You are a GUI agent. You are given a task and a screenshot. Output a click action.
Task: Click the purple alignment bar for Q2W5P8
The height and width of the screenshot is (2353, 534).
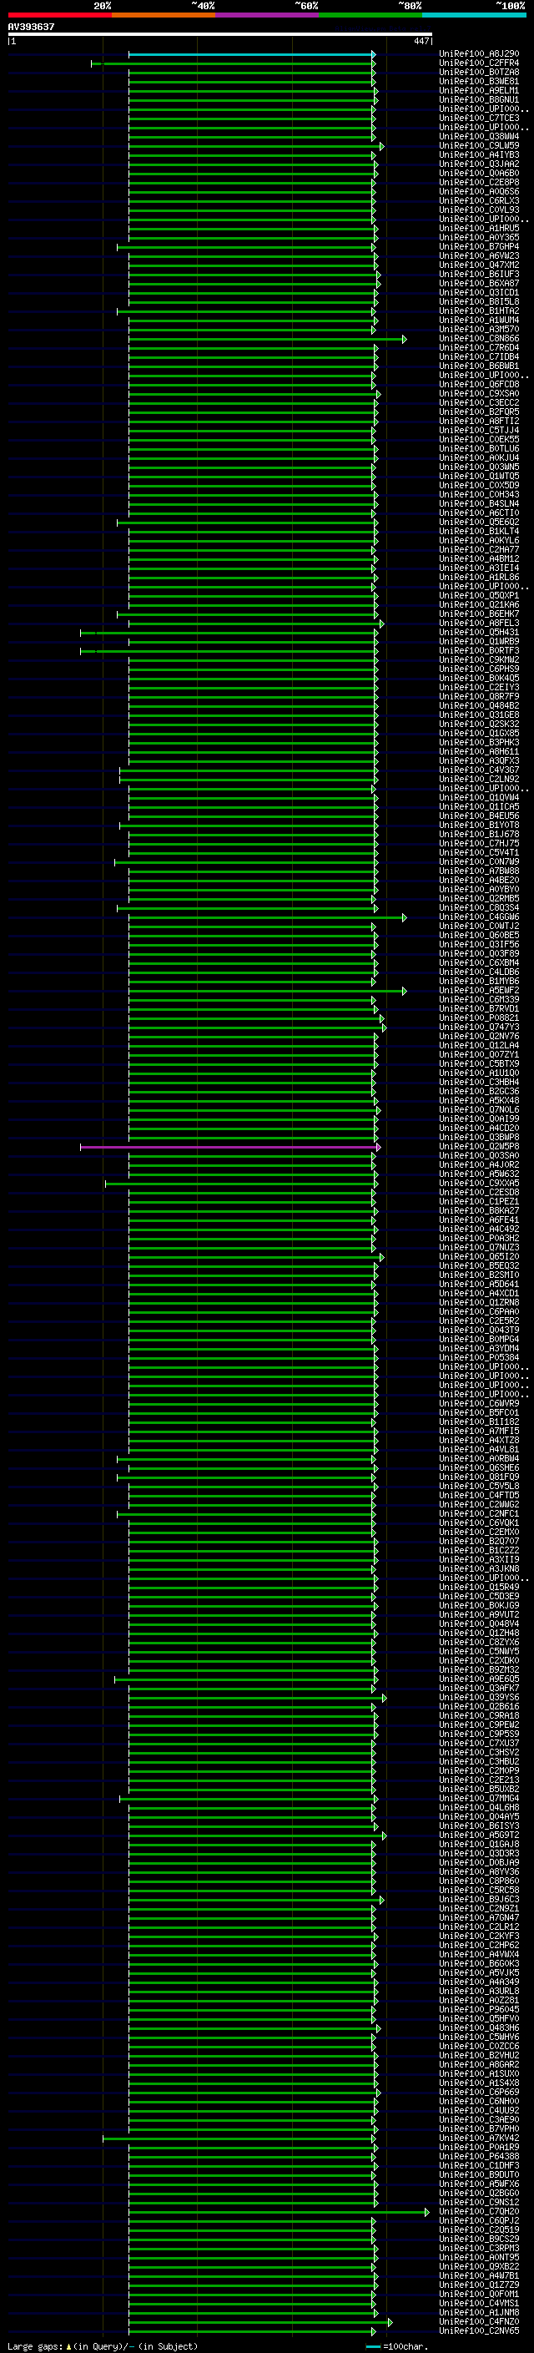(229, 1147)
